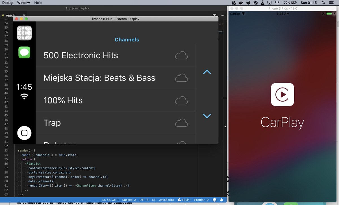This screenshot has height=205, width=339.
Task: Check the battery charge indicator
Action: (x=290, y=3)
